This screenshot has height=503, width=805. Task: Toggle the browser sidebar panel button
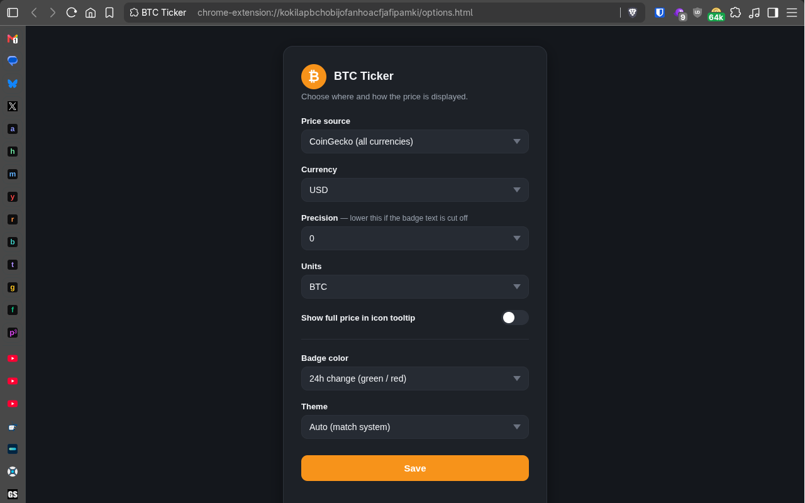773,13
